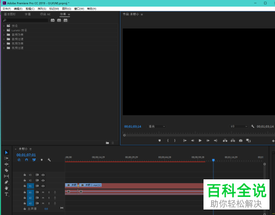Expand the fifth effects folder
This screenshot has width=275, height=215.
(4, 43)
